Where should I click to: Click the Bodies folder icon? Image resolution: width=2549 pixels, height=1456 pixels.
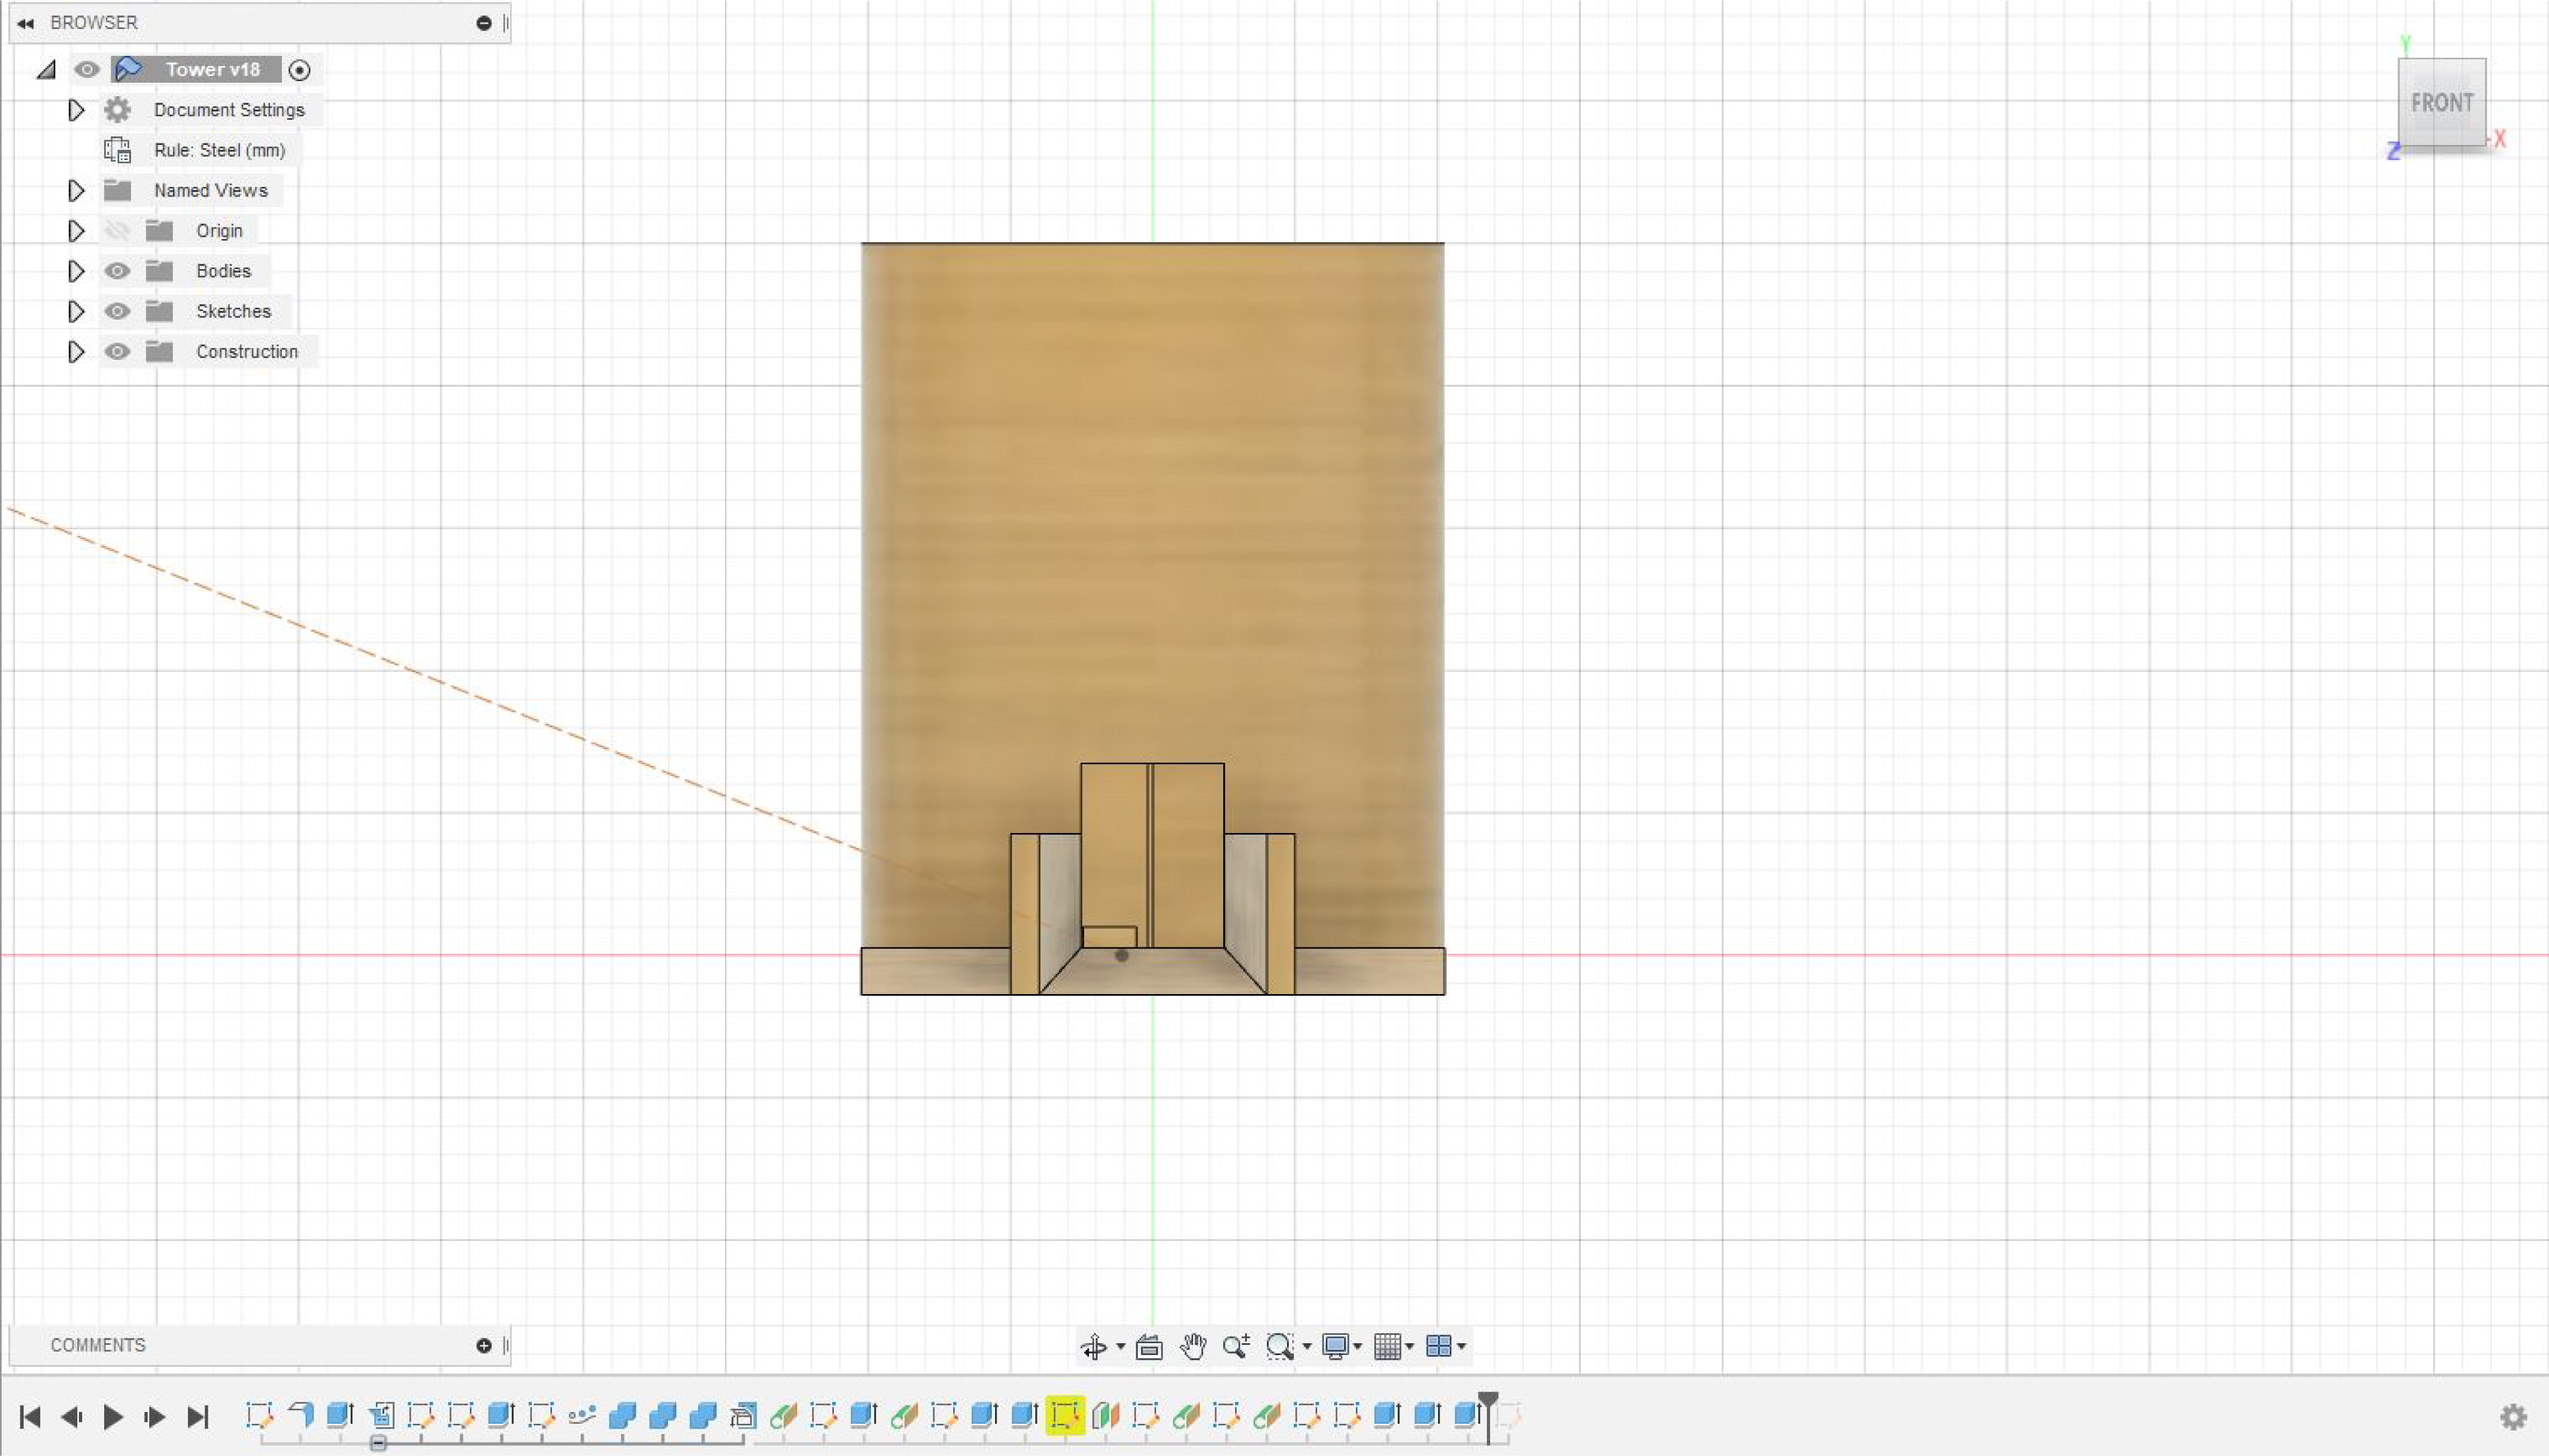pos(159,271)
